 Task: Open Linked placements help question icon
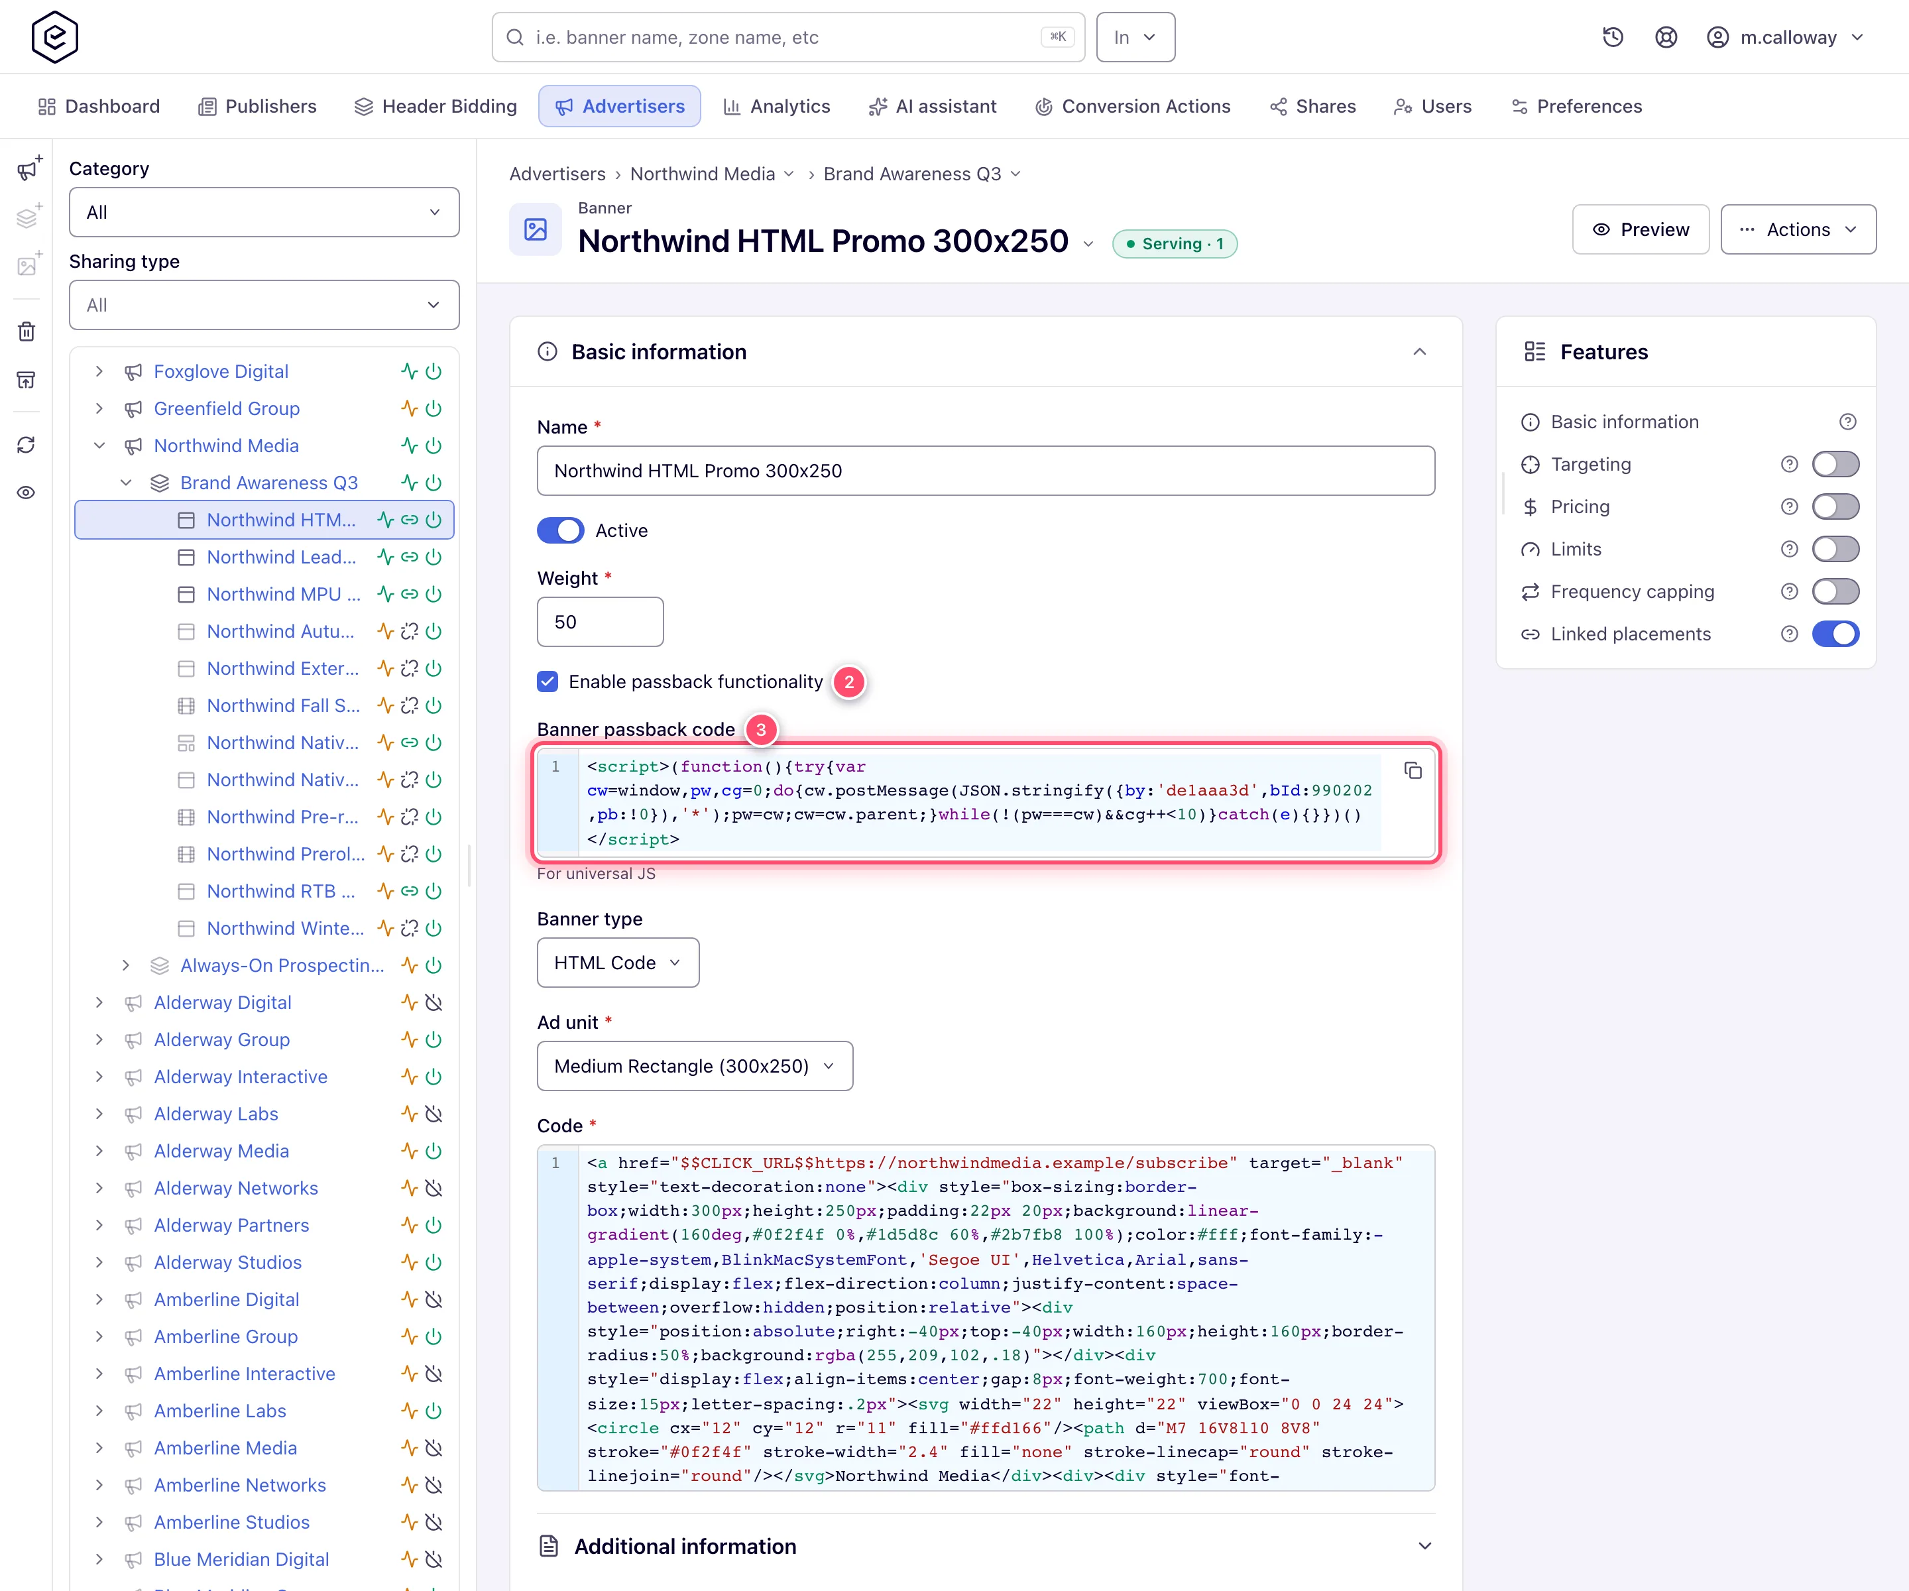click(1789, 634)
